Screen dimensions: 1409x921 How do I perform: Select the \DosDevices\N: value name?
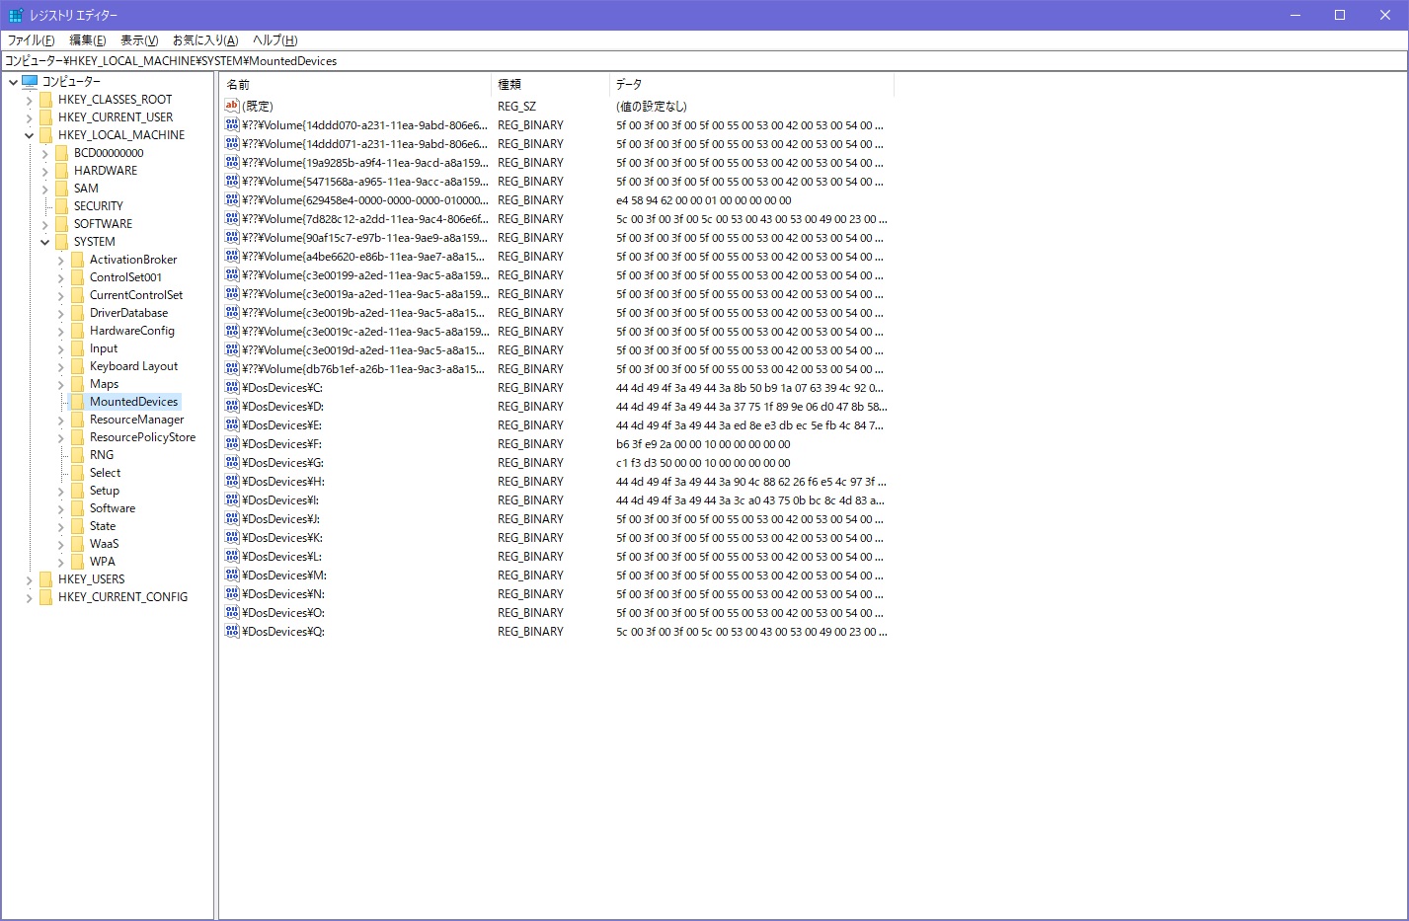click(x=283, y=593)
